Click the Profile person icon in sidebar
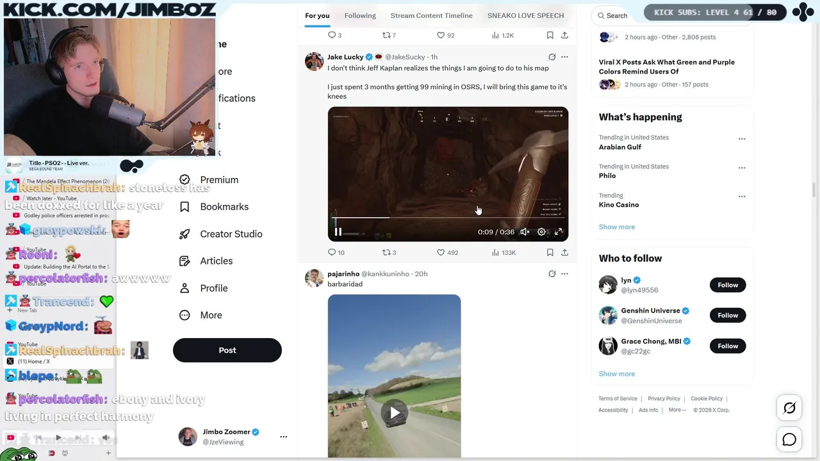This screenshot has height=461, width=820. tap(184, 288)
